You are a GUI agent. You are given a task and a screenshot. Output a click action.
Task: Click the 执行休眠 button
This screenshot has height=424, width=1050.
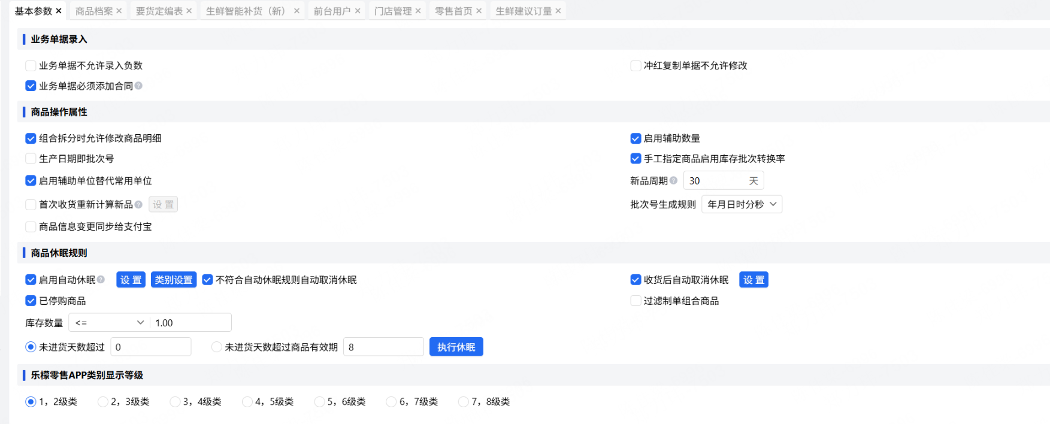pyautogui.click(x=456, y=347)
